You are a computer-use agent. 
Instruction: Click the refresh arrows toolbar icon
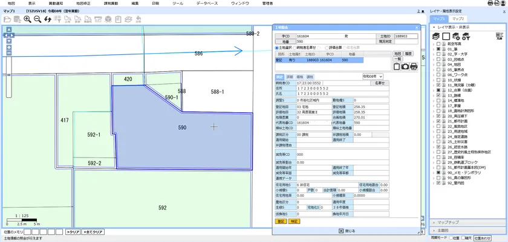pyautogui.click(x=48, y=19)
